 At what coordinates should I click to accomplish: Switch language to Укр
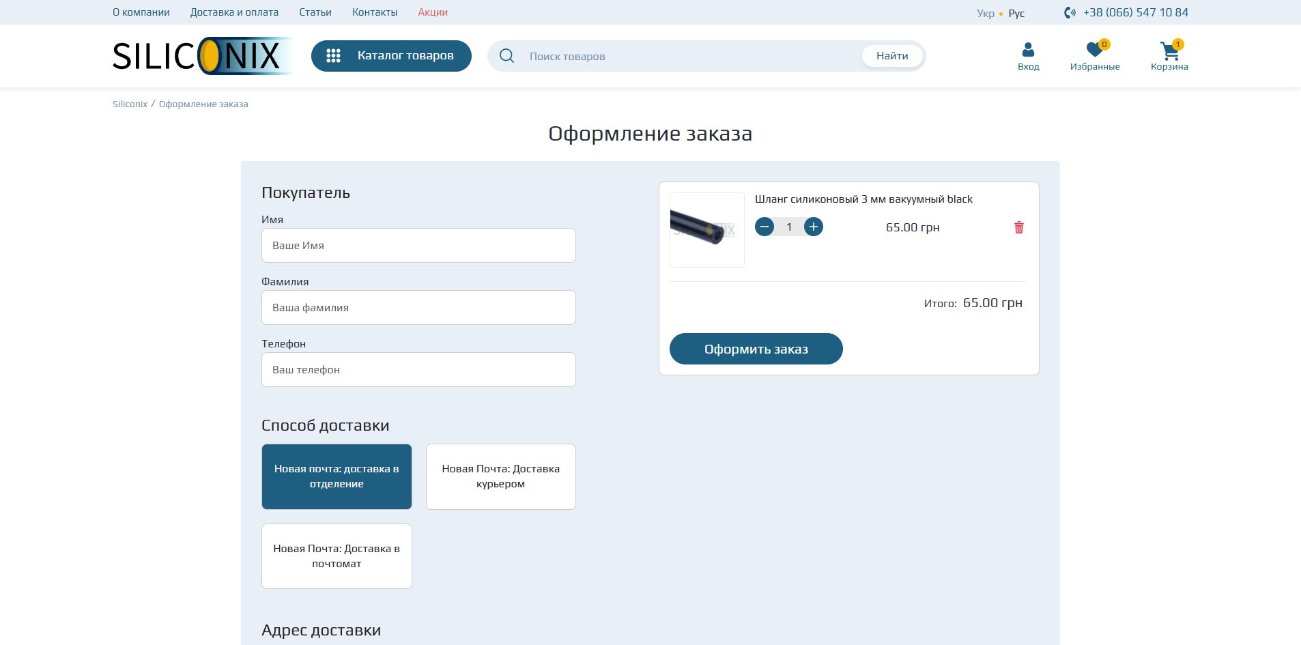click(x=985, y=13)
